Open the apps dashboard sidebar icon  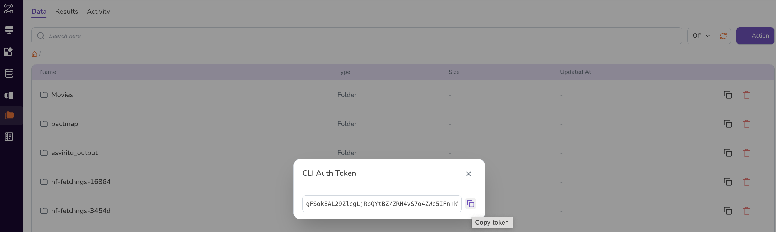pos(9,52)
